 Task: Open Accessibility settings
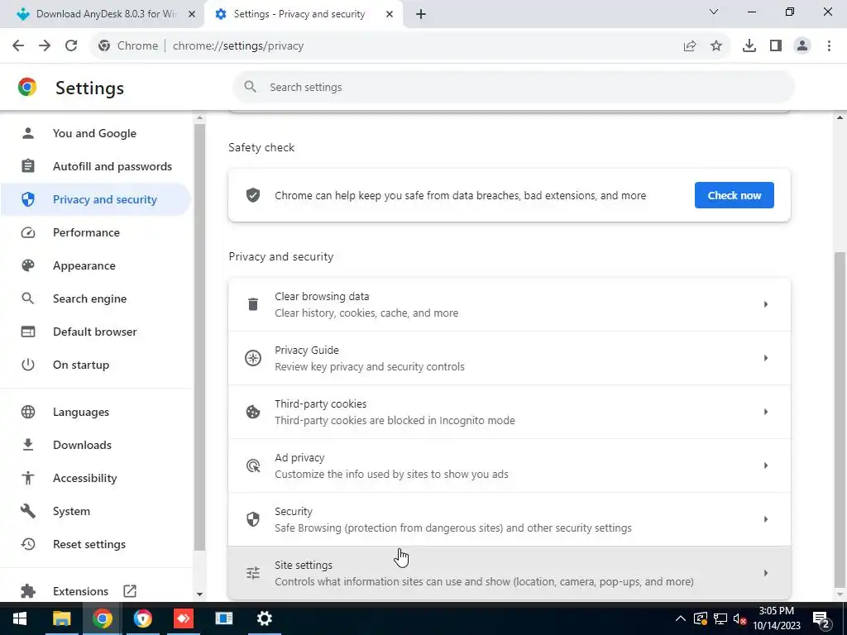[x=96, y=478]
